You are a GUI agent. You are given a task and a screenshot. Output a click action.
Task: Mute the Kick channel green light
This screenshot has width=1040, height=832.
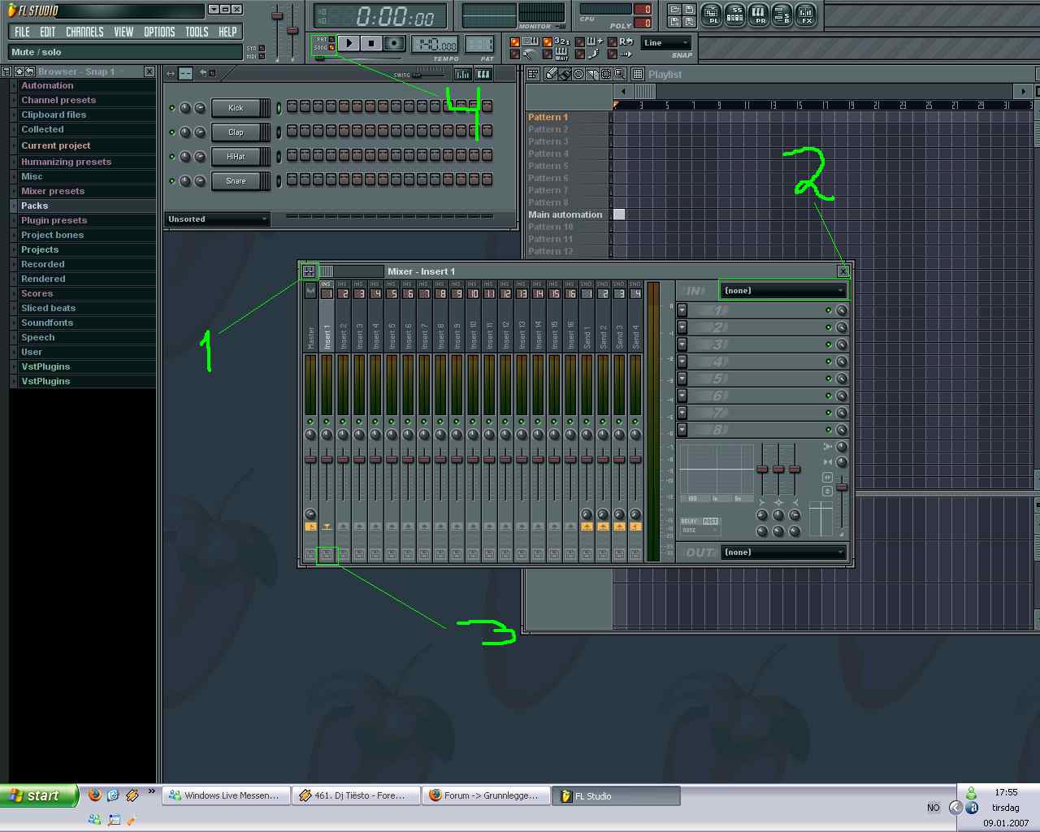click(x=171, y=107)
